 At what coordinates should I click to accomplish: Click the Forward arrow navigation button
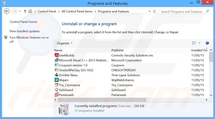click(14, 11)
